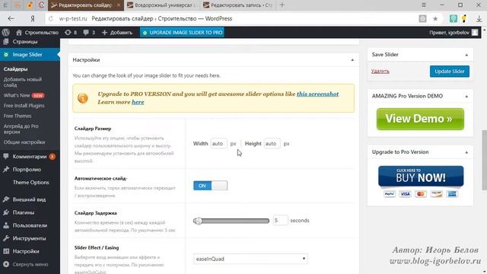
Task: Open a new browser tab
Action: pos(282,5)
